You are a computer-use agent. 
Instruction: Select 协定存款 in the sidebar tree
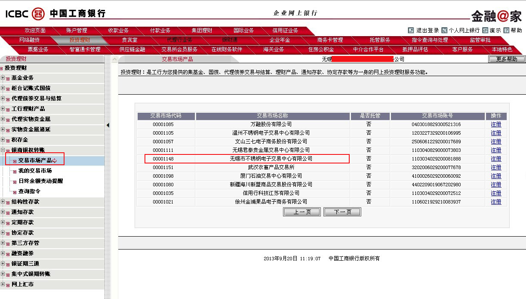(x=22, y=233)
